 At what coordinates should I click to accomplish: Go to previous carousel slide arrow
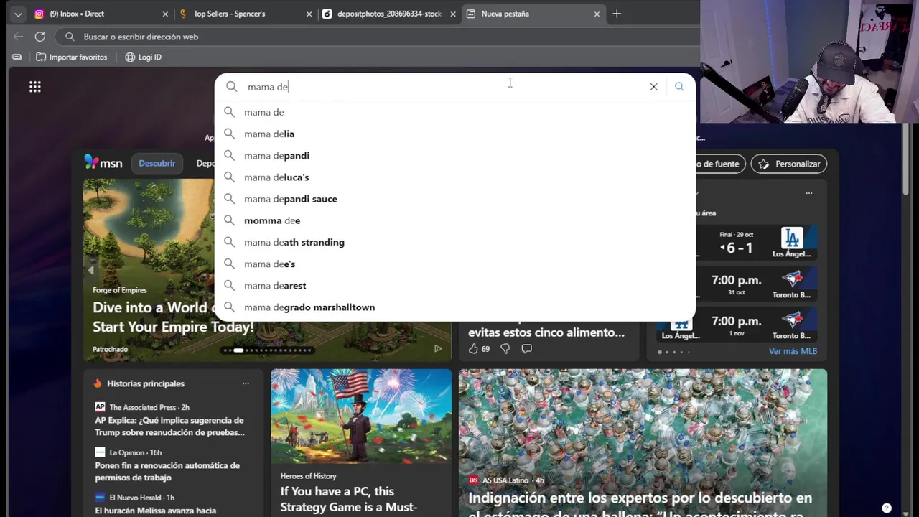(90, 270)
